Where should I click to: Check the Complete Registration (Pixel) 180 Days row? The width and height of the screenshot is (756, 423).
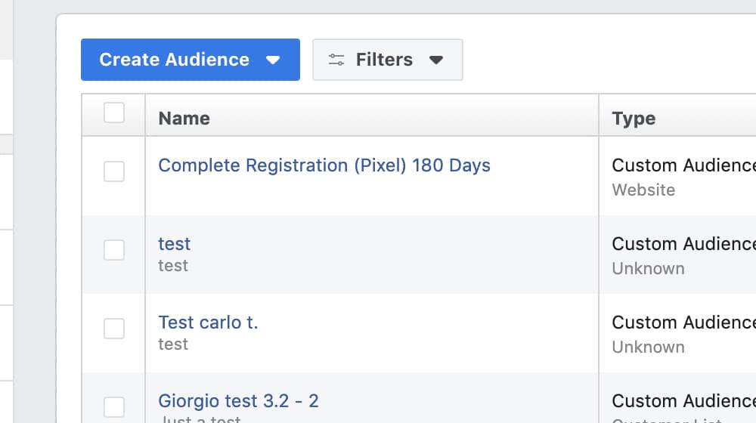coord(114,171)
